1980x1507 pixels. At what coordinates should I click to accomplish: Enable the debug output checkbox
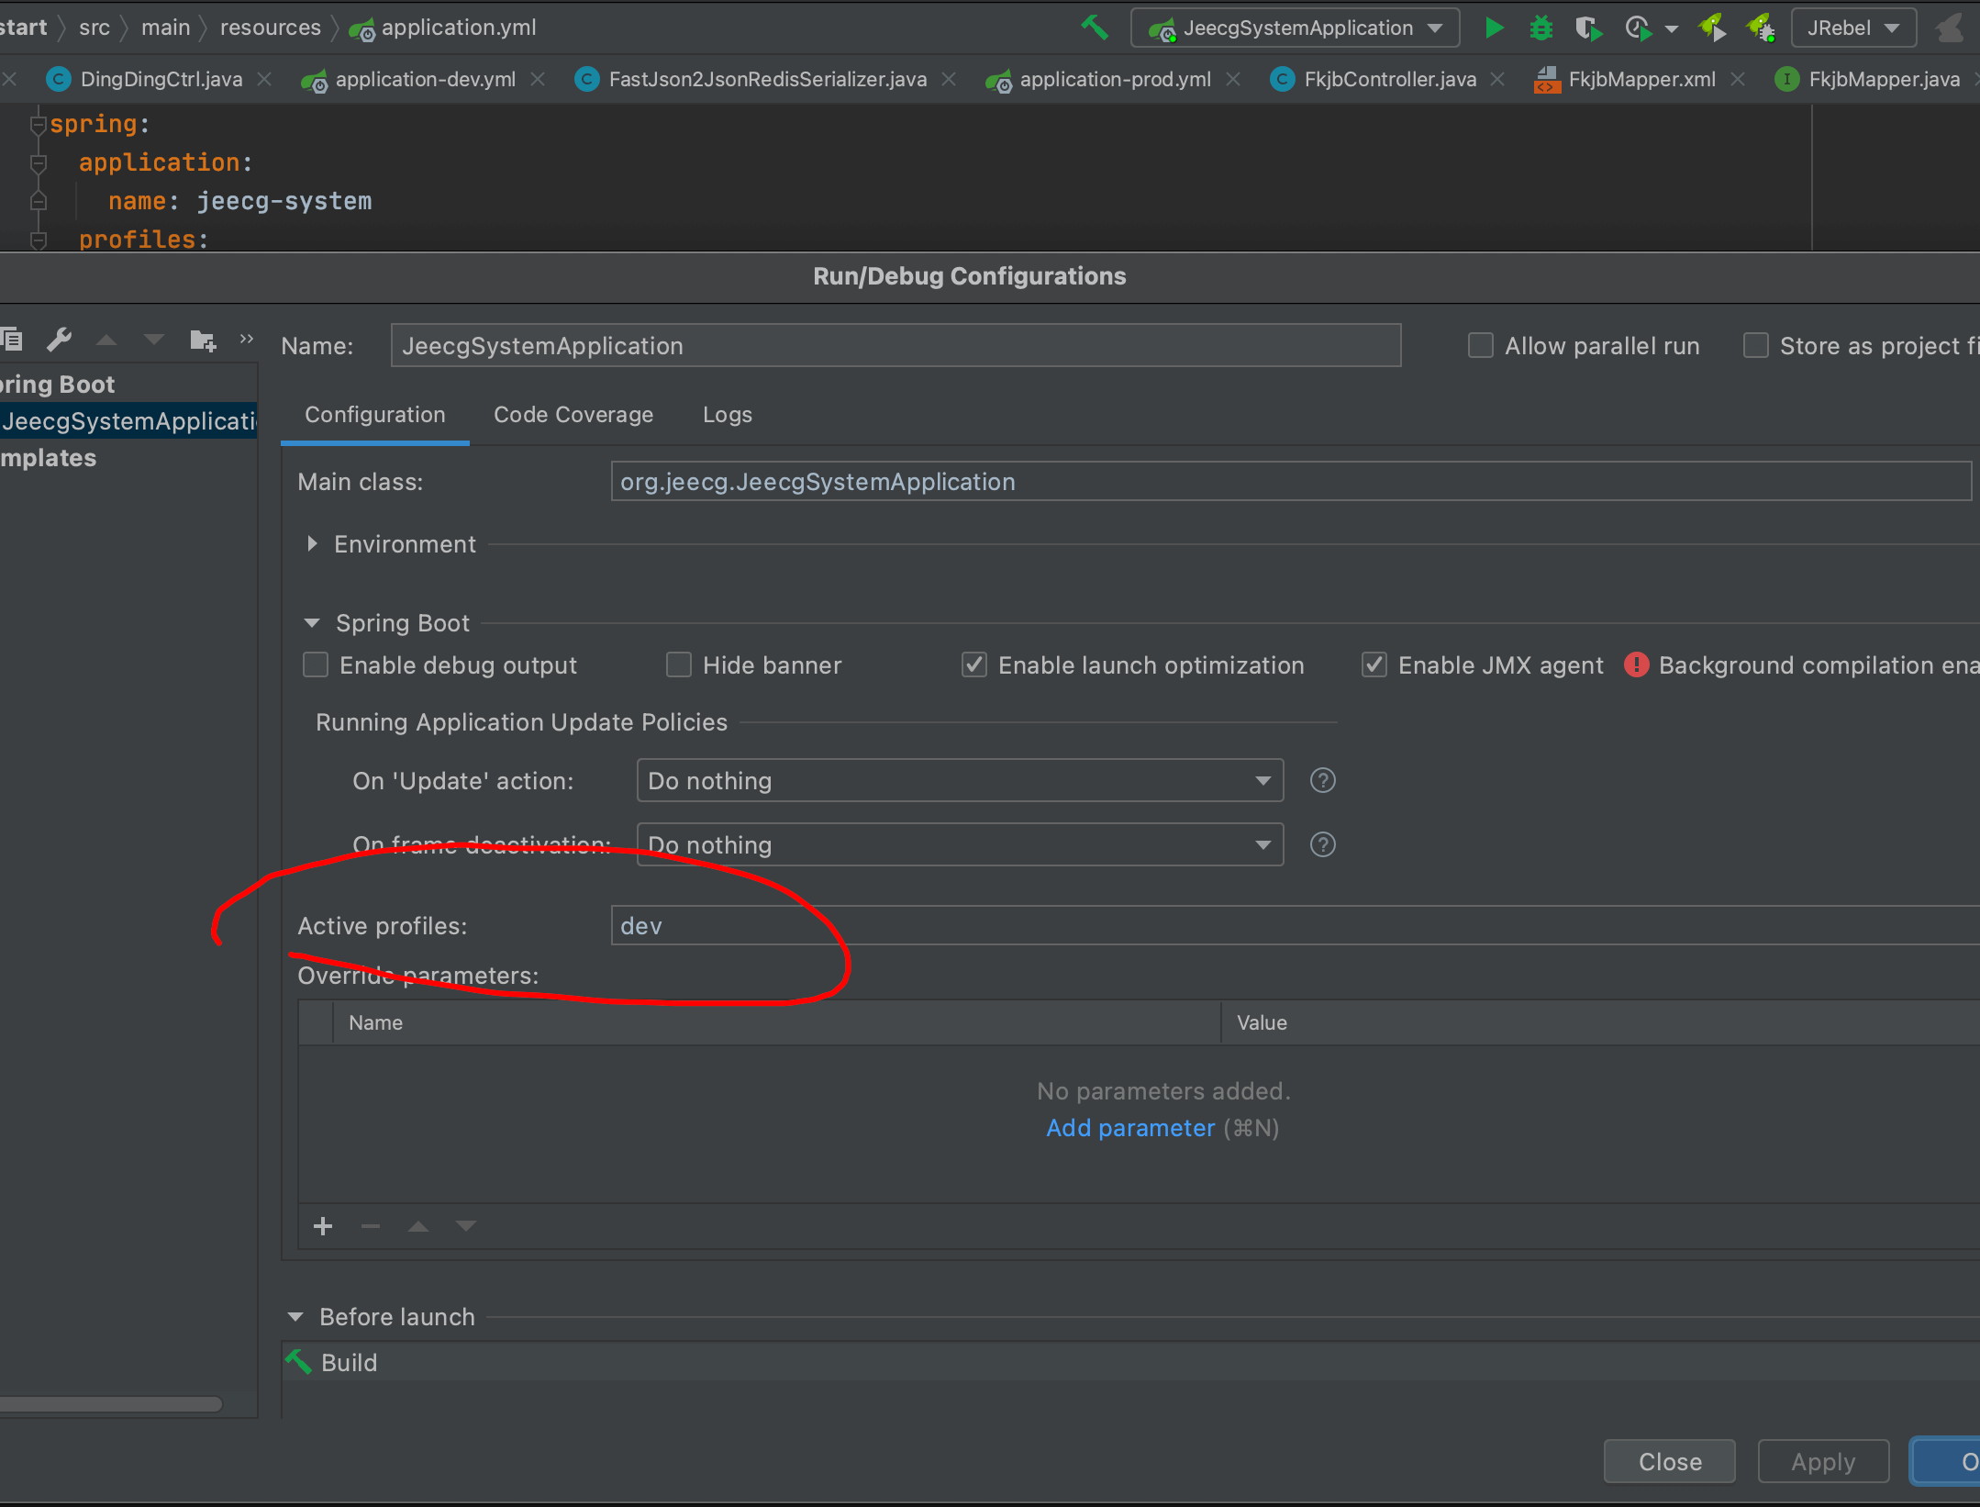[316, 664]
